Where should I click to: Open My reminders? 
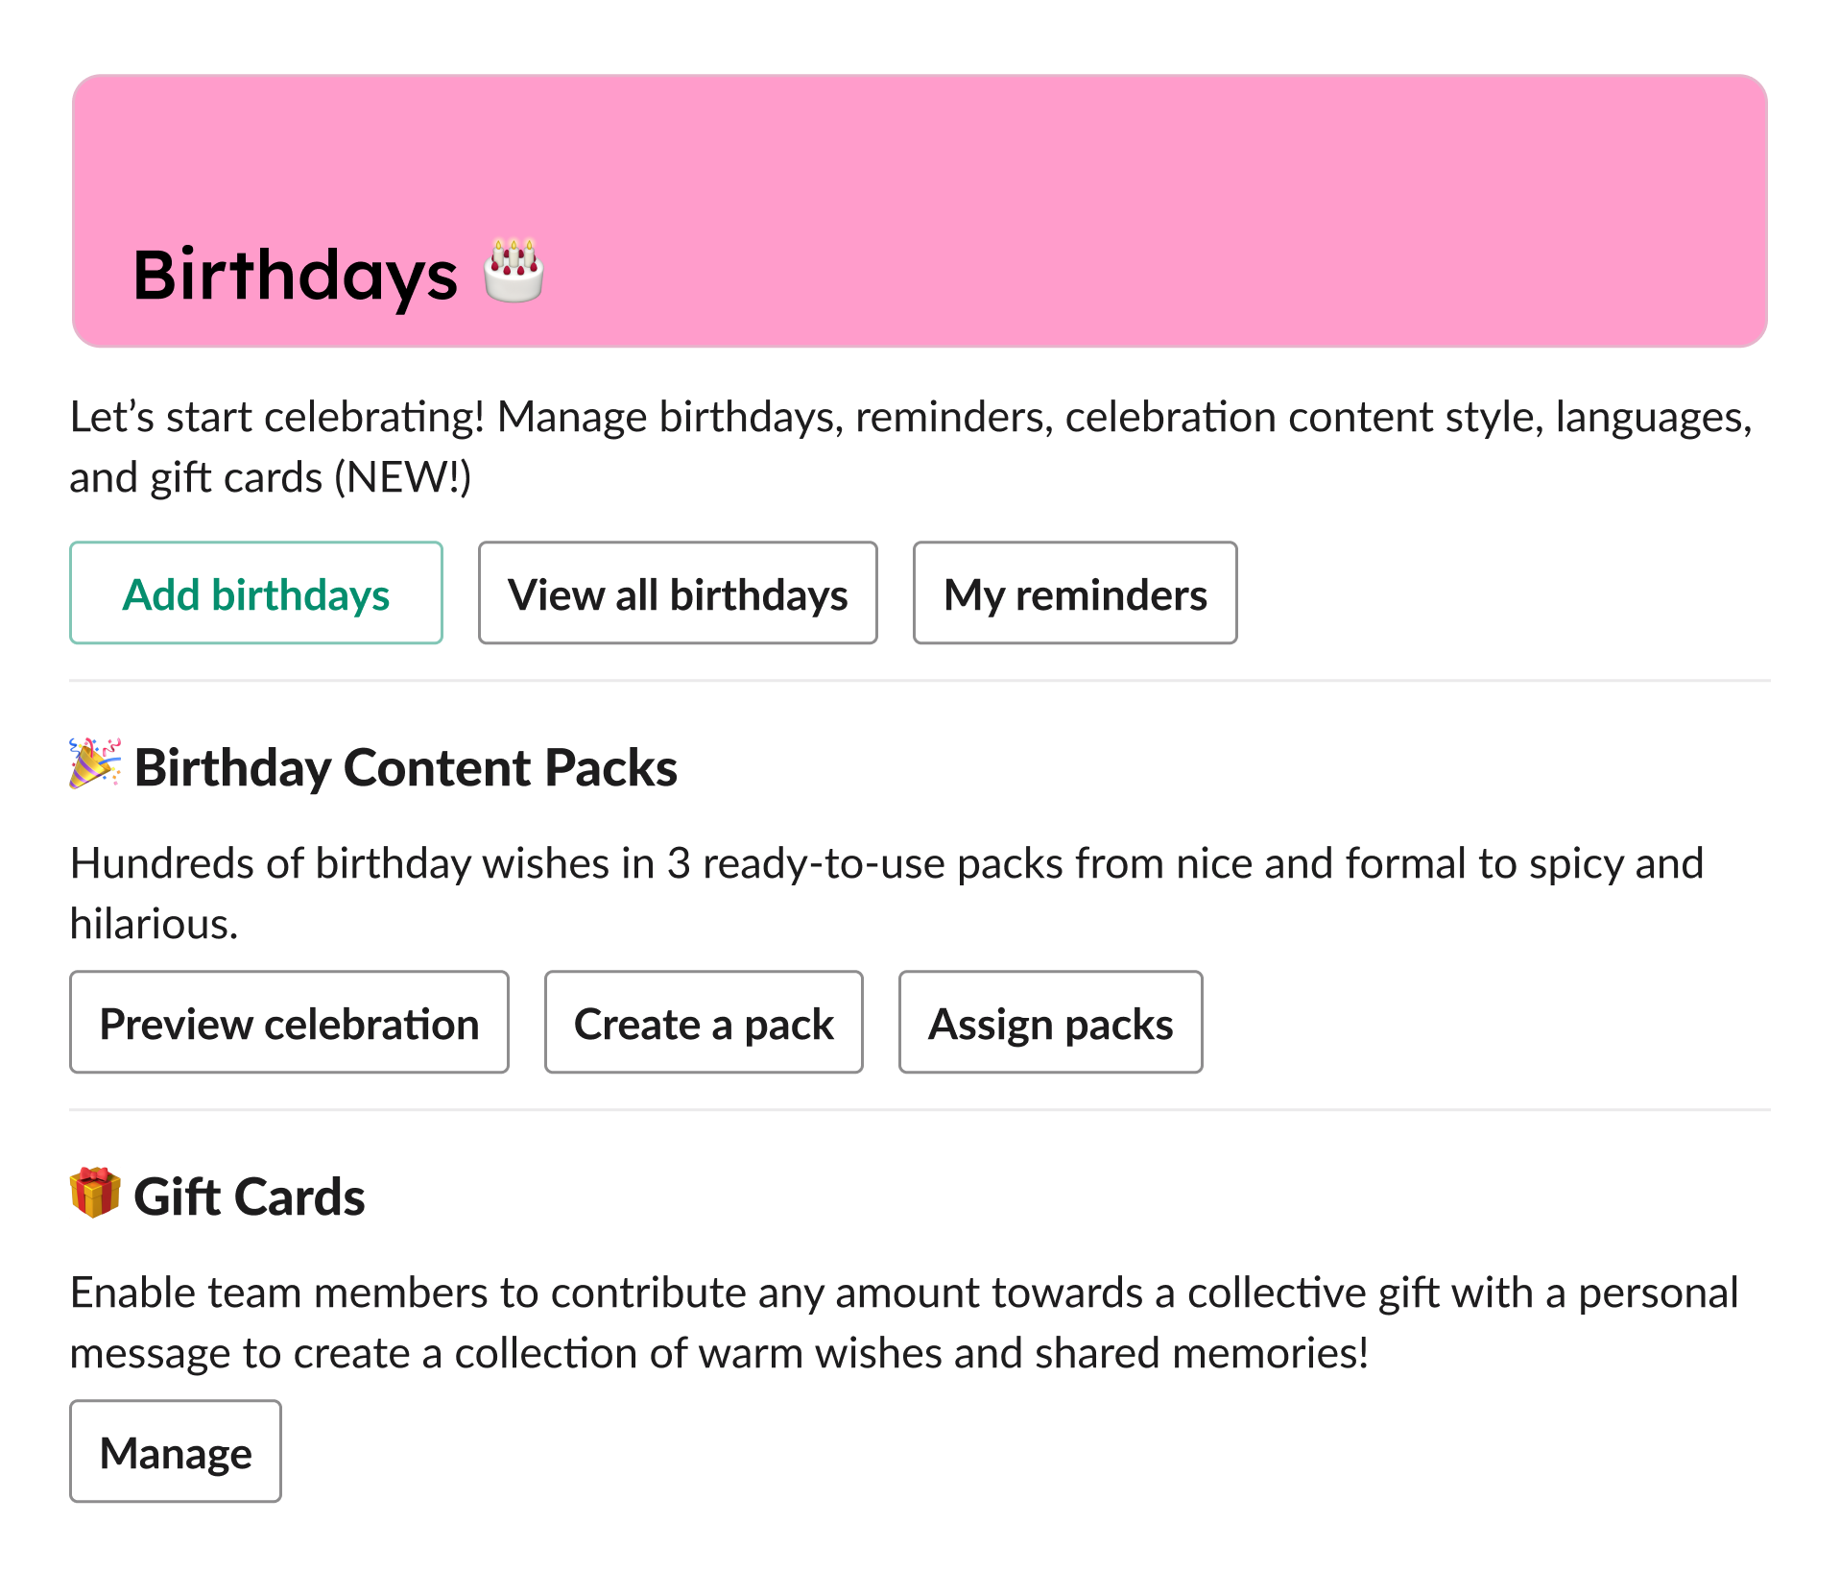click(1075, 592)
